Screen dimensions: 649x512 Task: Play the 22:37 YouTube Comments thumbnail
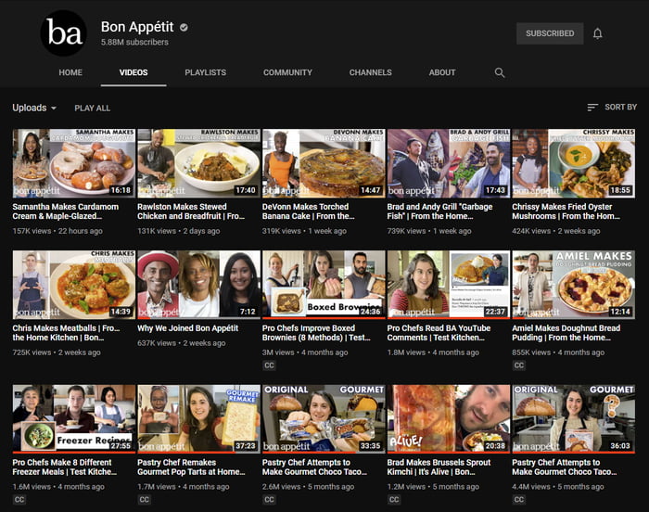pos(449,285)
